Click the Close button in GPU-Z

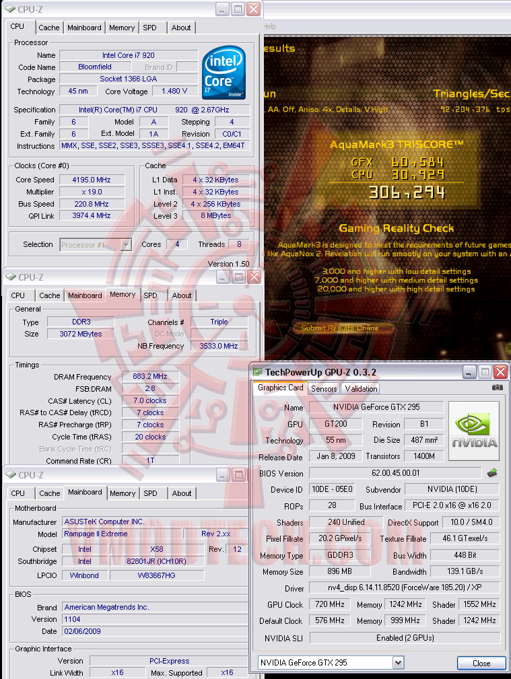click(x=481, y=663)
